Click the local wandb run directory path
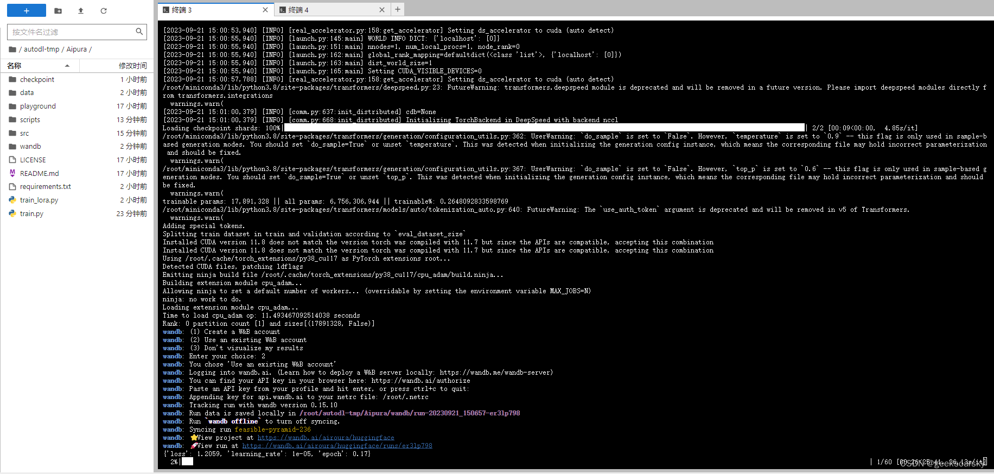 click(410, 413)
